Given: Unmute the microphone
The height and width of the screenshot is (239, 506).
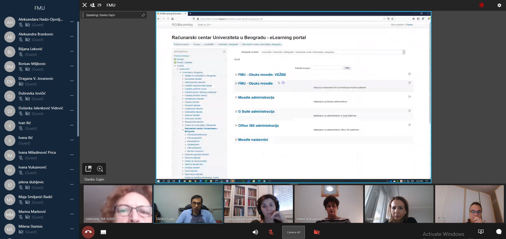Looking at the screenshot, I should point(271,232).
